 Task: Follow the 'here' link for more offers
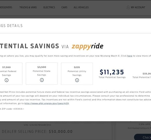coord(130,56)
